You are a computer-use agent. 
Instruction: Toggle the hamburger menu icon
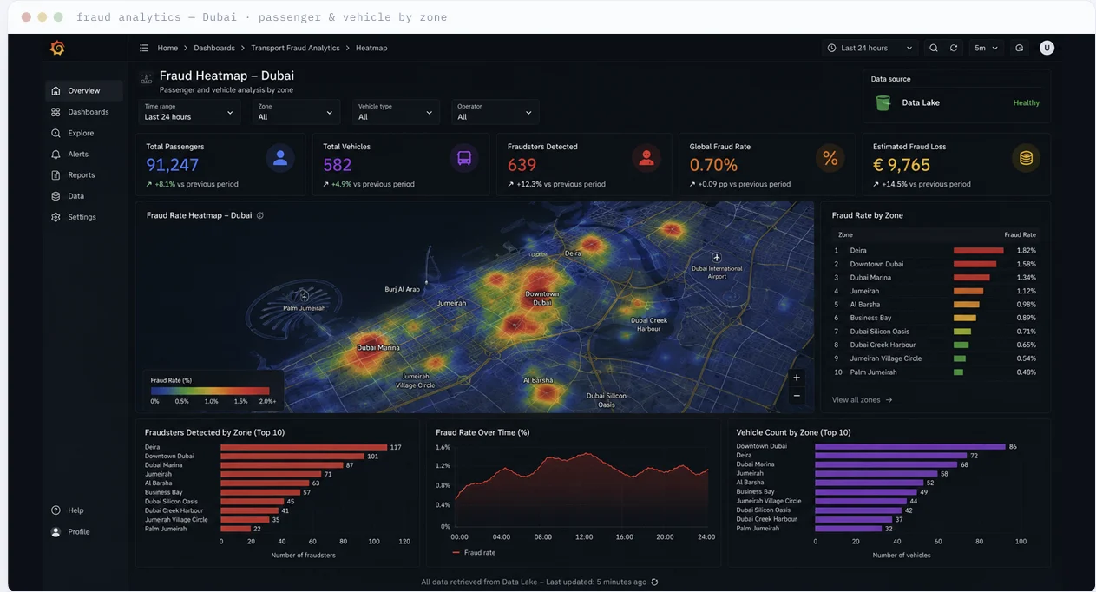point(144,48)
